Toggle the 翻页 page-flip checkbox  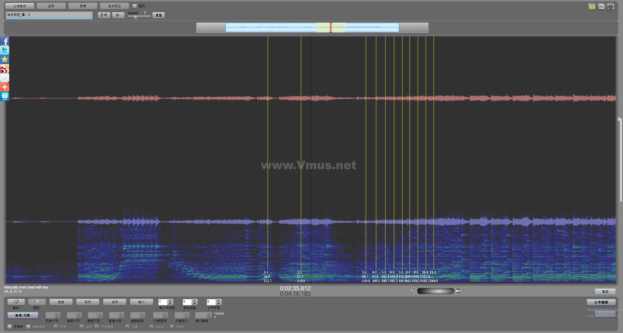pyautogui.click(x=135, y=6)
